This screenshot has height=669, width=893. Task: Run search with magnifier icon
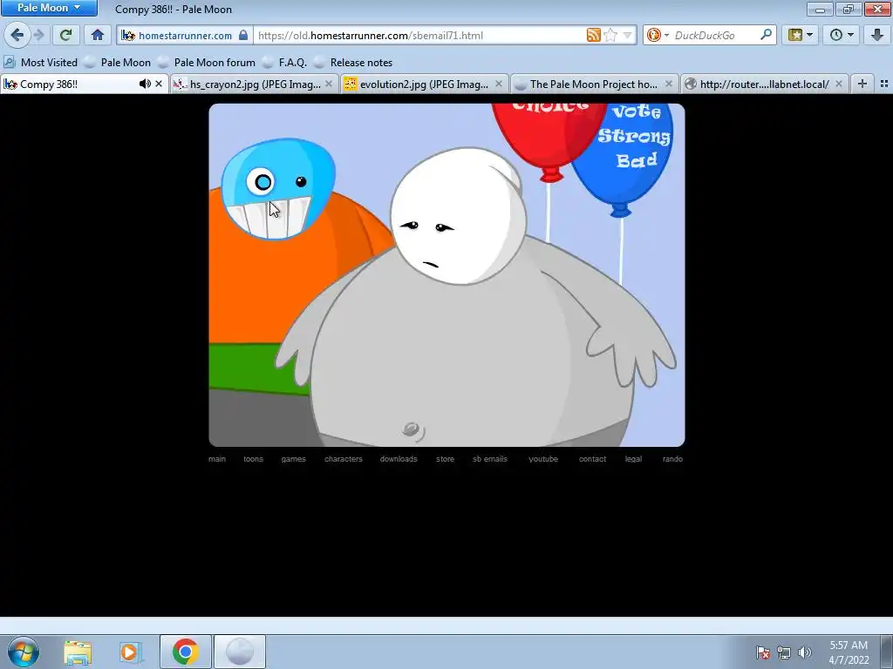click(x=766, y=35)
